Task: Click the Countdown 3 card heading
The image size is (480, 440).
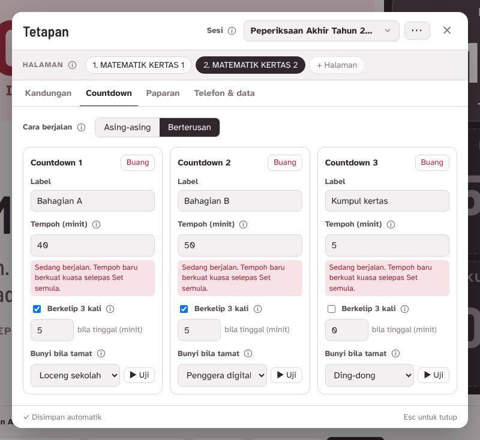Action: coord(352,162)
